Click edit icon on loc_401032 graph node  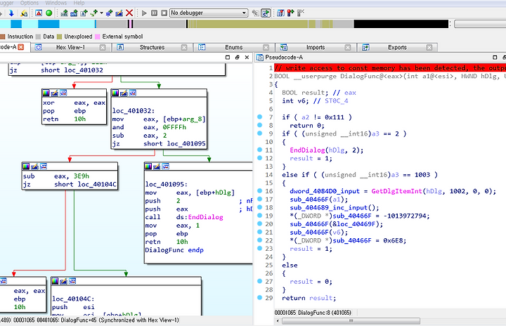click(x=124, y=93)
